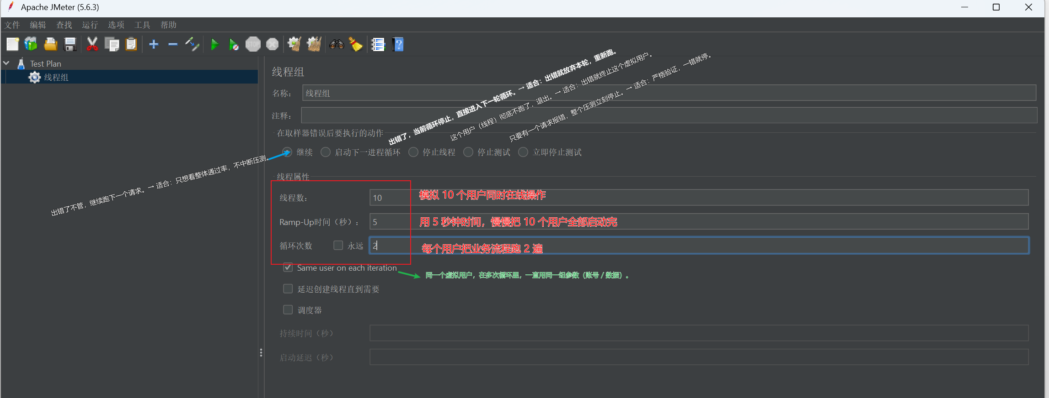This screenshot has width=1049, height=398.
Task: Create a new test plan
Action: pyautogui.click(x=12, y=44)
